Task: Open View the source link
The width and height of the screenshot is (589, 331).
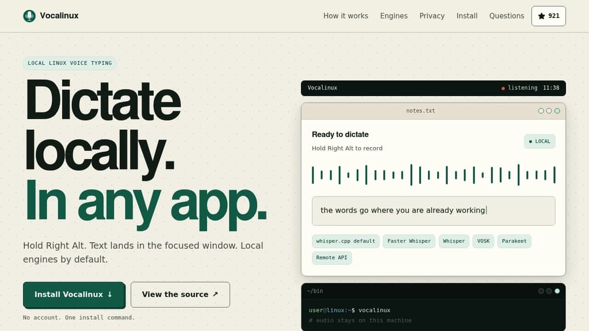Action: point(180,295)
